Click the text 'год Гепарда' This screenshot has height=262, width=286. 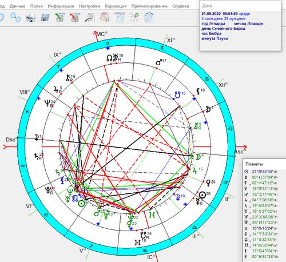click(213, 23)
